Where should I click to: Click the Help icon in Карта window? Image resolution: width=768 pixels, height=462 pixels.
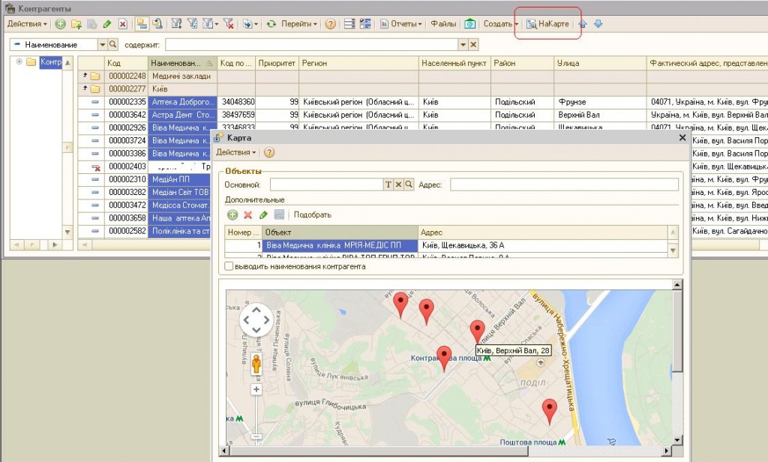[269, 152]
